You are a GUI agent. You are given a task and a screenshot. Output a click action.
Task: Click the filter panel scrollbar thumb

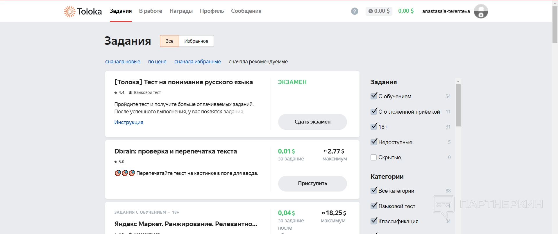pyautogui.click(x=458, y=105)
